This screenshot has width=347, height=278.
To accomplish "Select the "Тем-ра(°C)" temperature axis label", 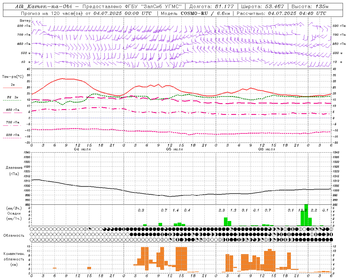I will point(13,77).
